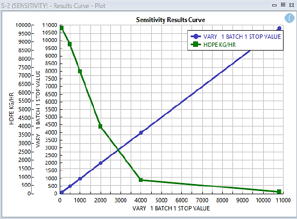Click the HDPE KG/HR vertical axis title
Screen dimensions: 297x219
click(x=11, y=109)
